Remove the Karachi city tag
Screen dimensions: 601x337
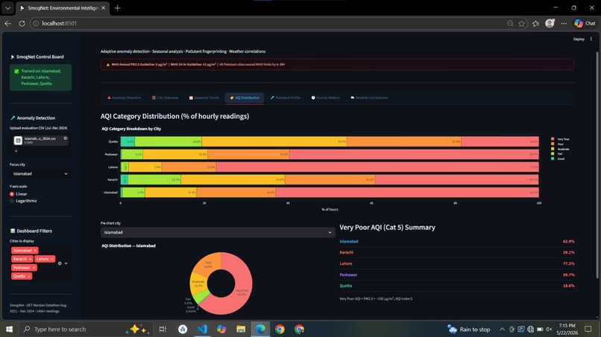click(x=31, y=259)
